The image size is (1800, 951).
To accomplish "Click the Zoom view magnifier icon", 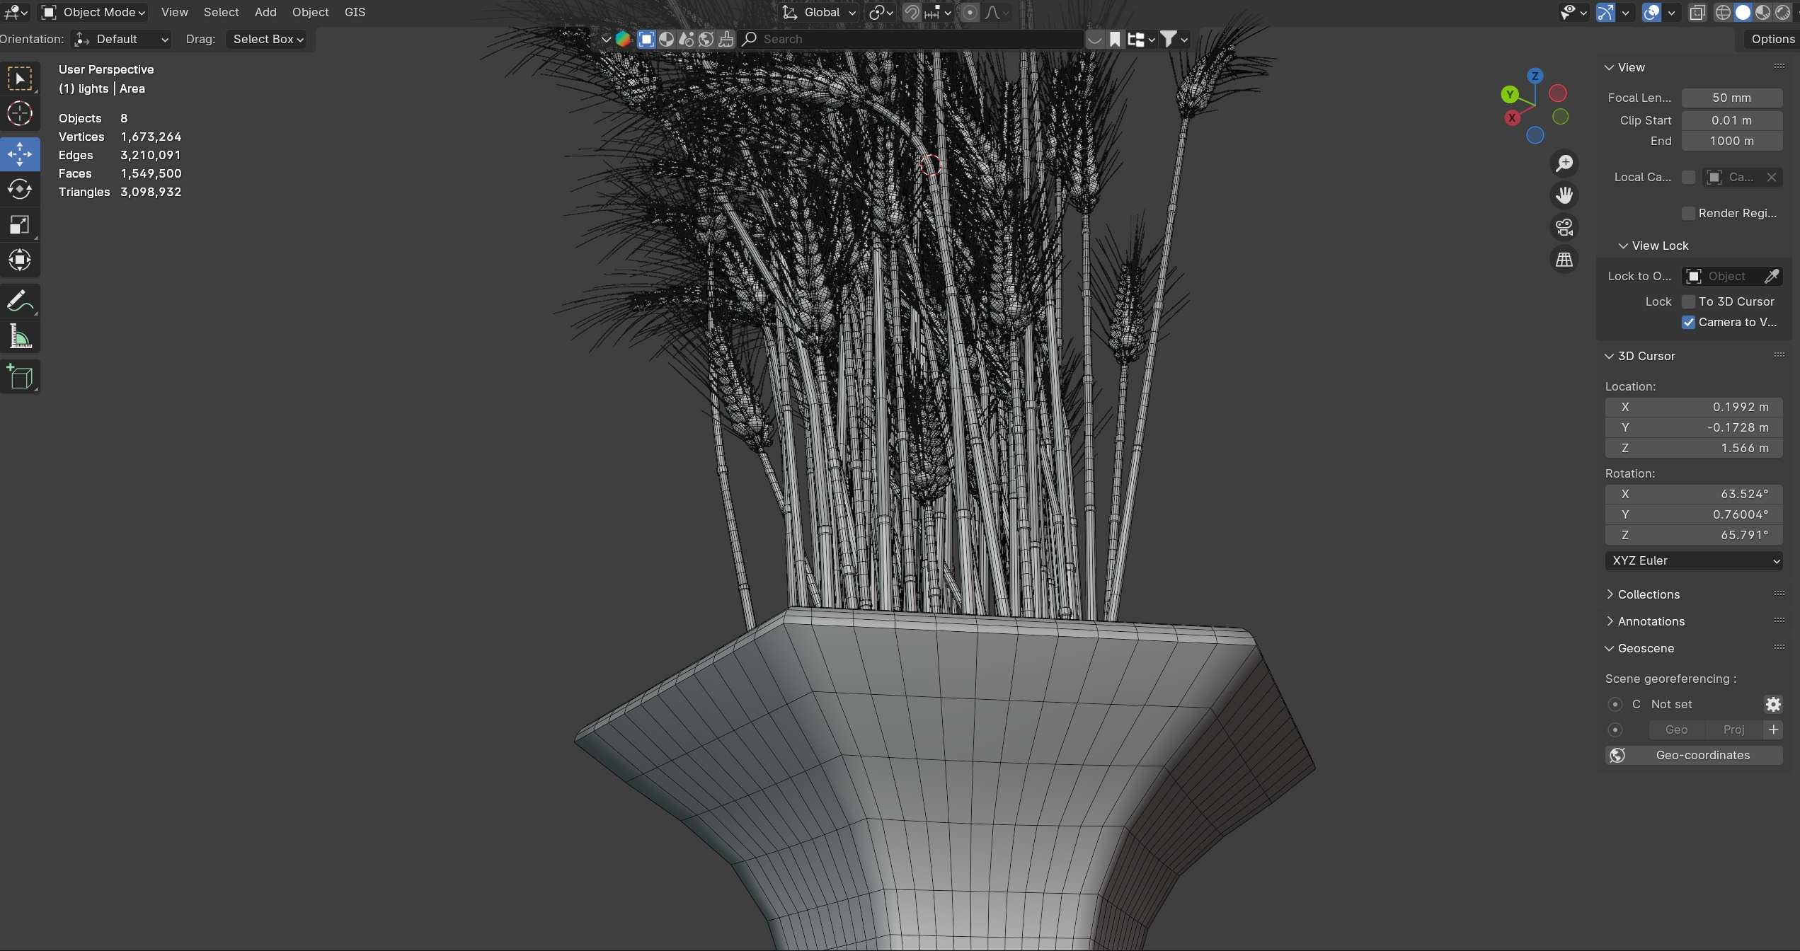I will coord(1564,163).
